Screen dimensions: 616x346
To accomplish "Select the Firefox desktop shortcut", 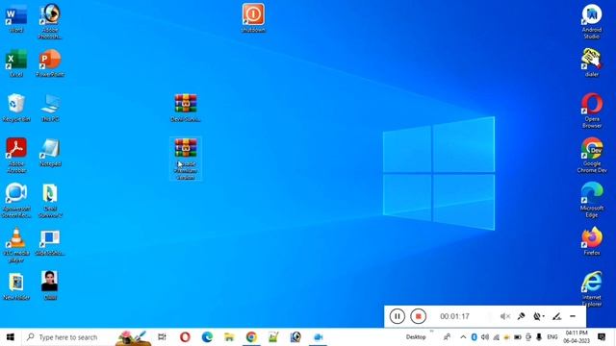I will click(x=592, y=241).
